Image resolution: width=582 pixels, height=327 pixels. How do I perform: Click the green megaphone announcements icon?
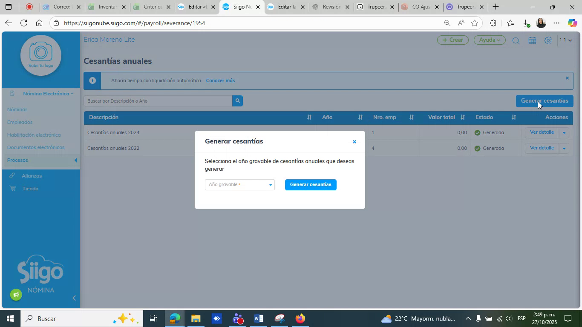click(x=16, y=295)
